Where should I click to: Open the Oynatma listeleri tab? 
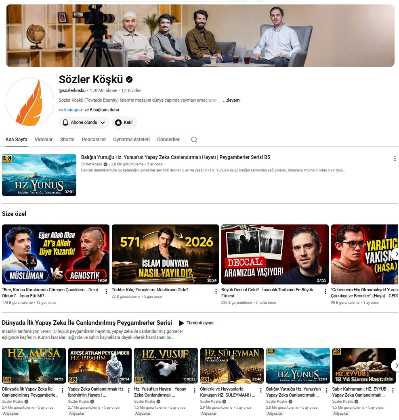tap(131, 140)
